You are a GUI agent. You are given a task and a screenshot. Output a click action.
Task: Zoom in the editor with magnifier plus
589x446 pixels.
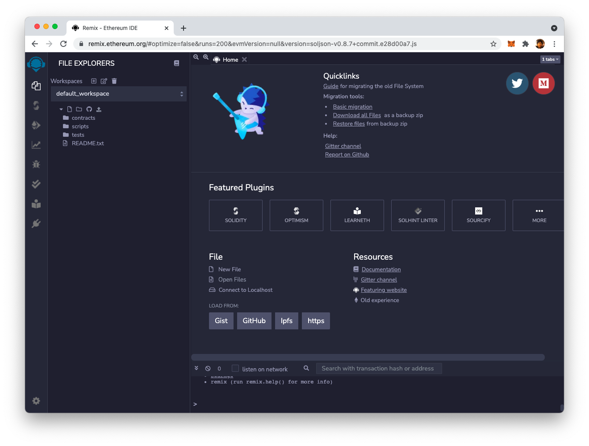coord(206,57)
